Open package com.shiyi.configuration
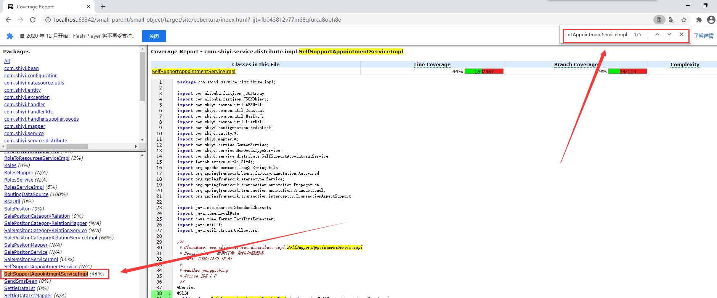The height and width of the screenshot is (298, 717). [31, 76]
